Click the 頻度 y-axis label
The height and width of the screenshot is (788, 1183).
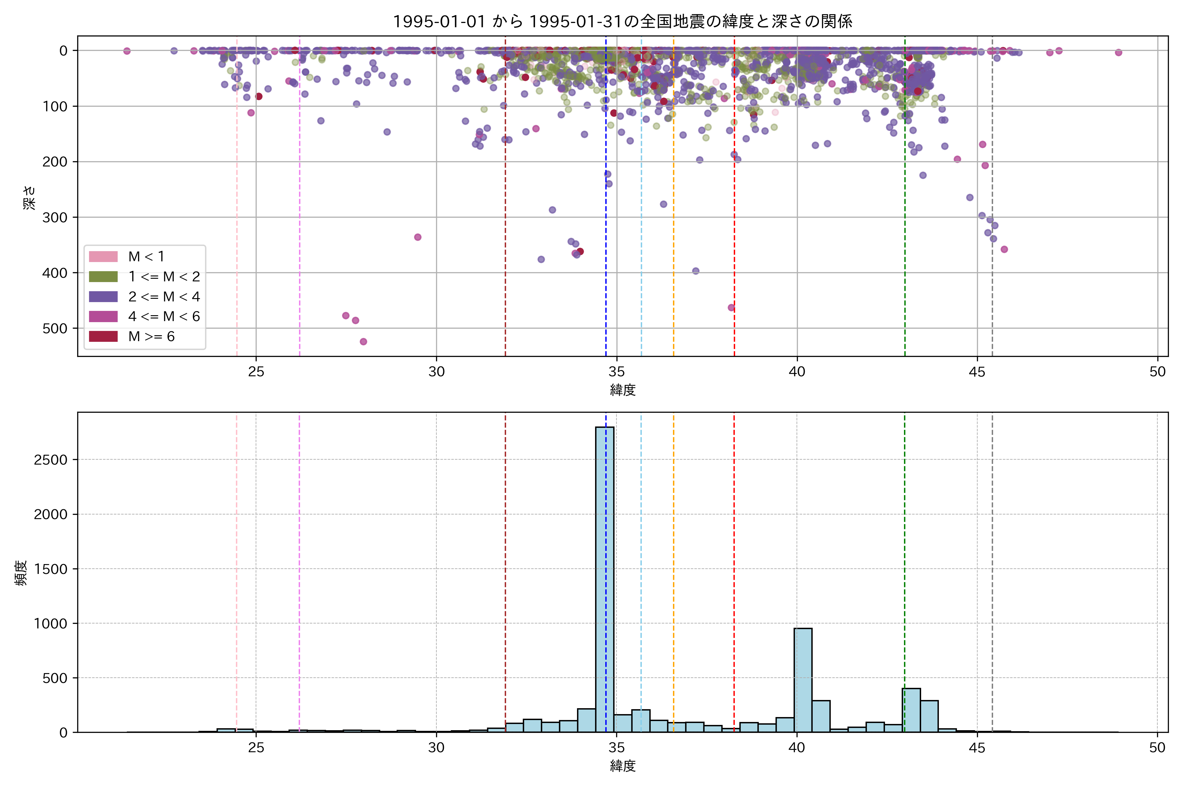[x=21, y=573]
